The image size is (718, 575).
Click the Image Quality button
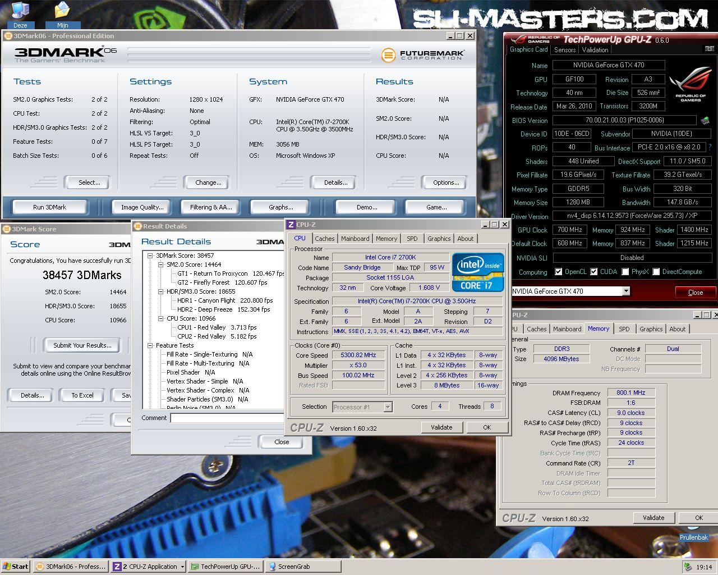coord(142,207)
